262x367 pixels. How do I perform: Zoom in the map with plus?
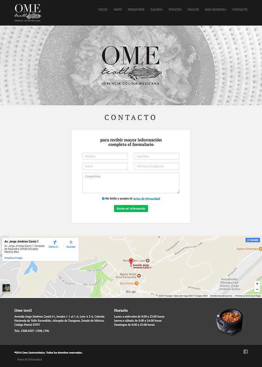pyautogui.click(x=257, y=284)
